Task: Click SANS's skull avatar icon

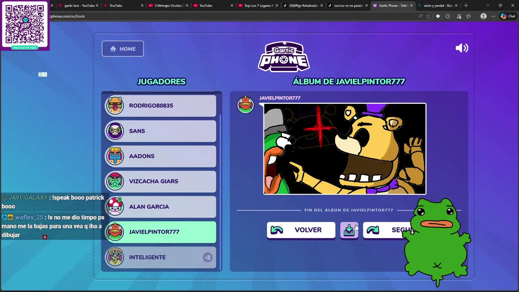Action: coord(115,131)
